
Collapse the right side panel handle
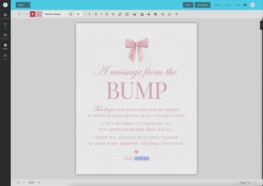pyautogui.click(x=262, y=25)
